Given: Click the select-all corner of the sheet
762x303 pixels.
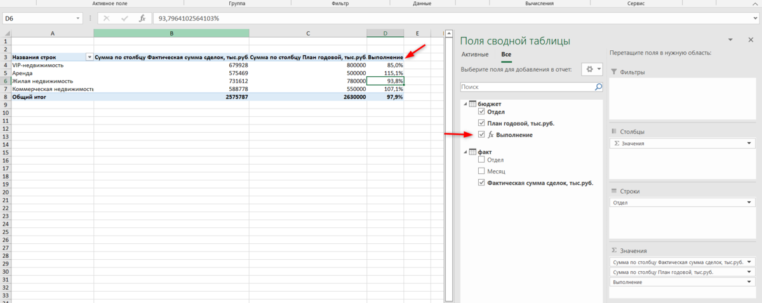Looking at the screenshot, I should point(6,33).
